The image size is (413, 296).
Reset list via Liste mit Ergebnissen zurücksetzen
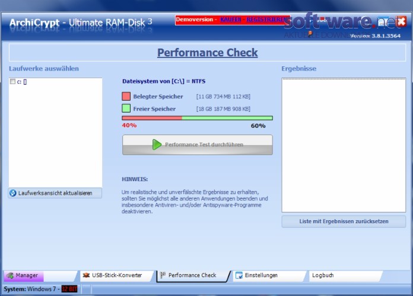pos(344,221)
